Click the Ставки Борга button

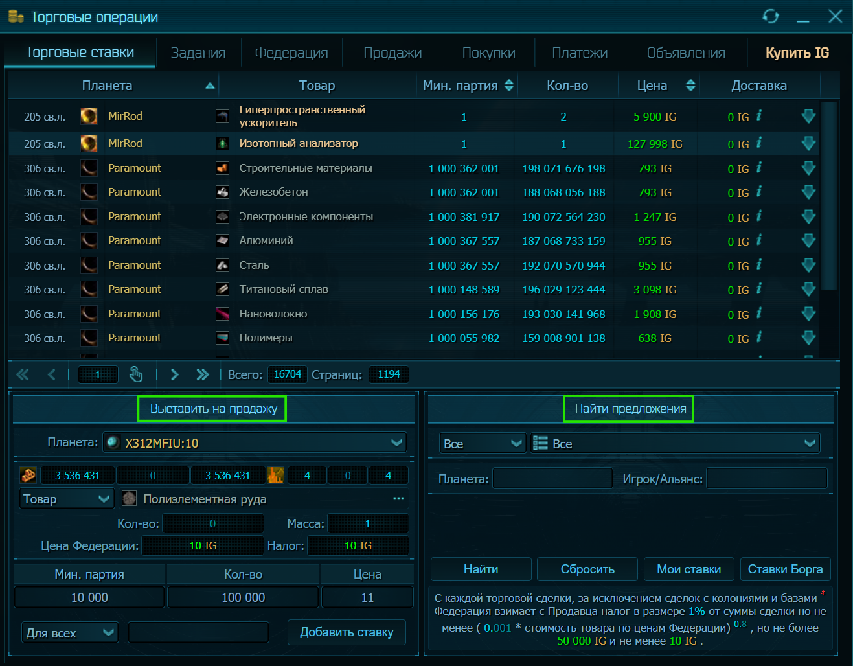pyautogui.click(x=785, y=569)
